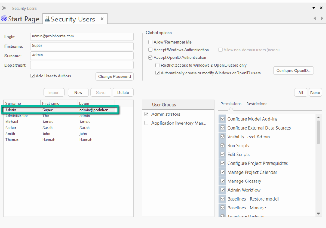
Task: Check Restrict access to Windows & OpenID users only
Action: pyautogui.click(x=158, y=65)
